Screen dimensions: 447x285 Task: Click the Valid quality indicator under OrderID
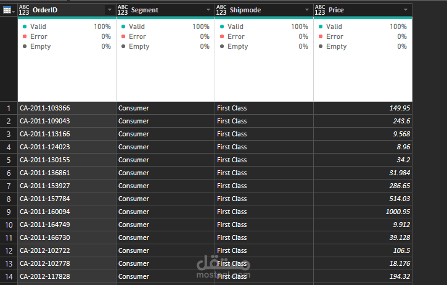[x=38, y=27]
